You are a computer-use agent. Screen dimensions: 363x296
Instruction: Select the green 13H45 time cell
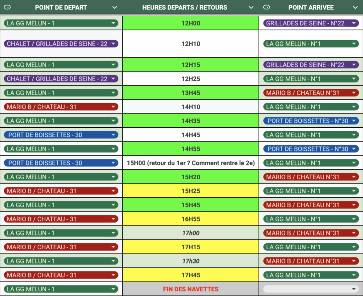[x=190, y=93]
